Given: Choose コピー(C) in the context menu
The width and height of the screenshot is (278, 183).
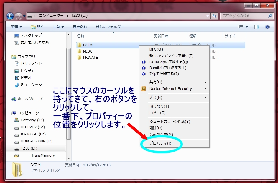Looking at the screenshot, I should 175,113.
